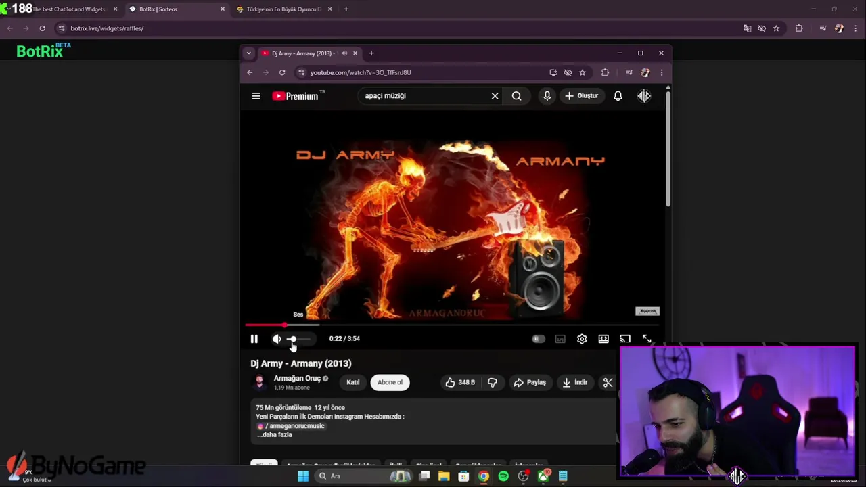Open a new tab in the background browser
The height and width of the screenshot is (487, 866).
click(346, 9)
